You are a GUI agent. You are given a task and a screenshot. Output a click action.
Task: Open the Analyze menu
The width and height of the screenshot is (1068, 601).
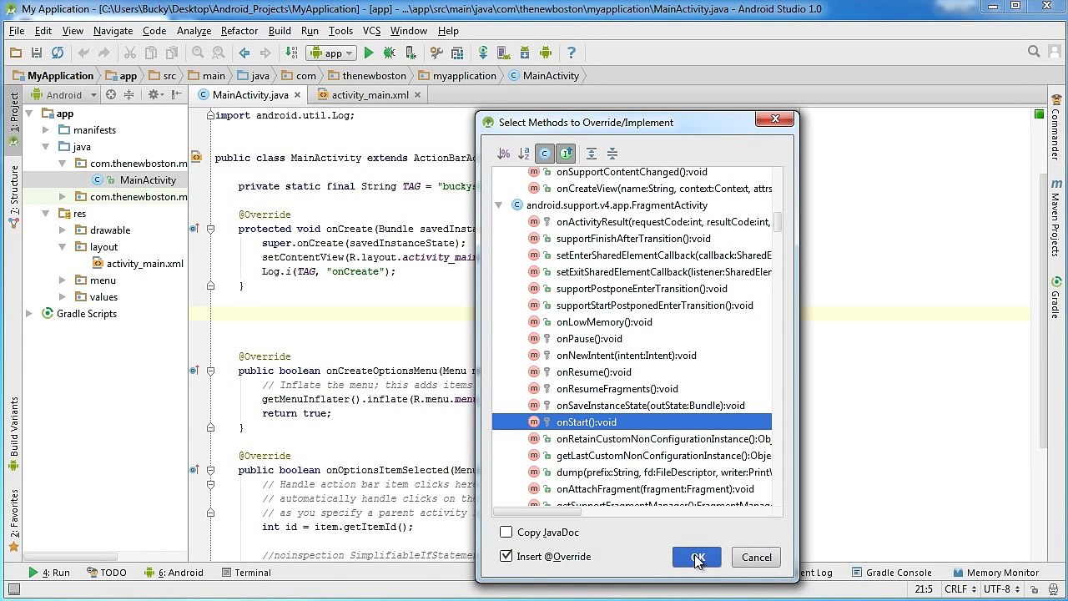194,31
